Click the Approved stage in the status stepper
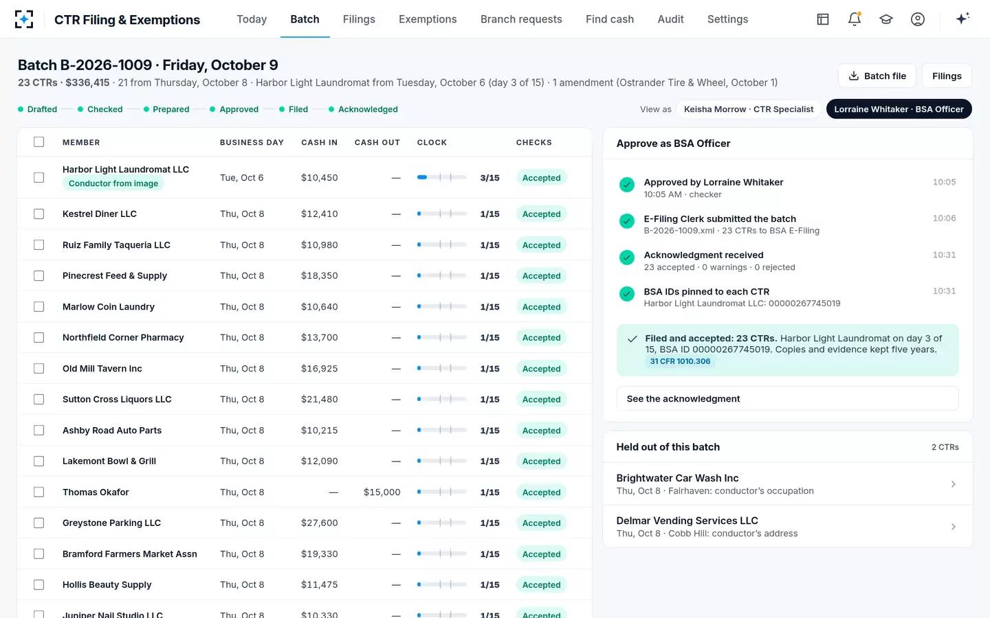The width and height of the screenshot is (990, 618). point(234,109)
